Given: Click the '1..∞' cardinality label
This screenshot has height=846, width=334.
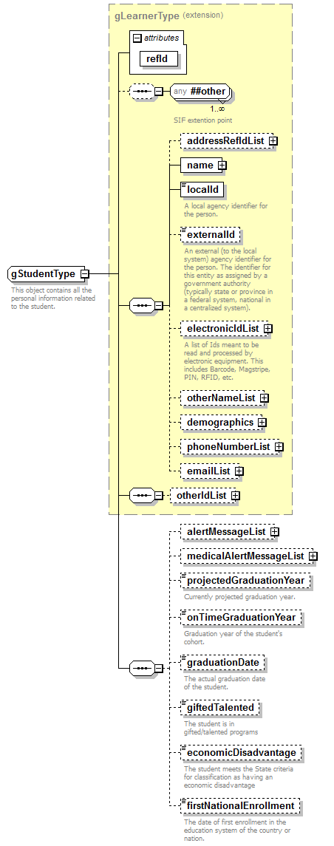Looking at the screenshot, I should [x=217, y=109].
